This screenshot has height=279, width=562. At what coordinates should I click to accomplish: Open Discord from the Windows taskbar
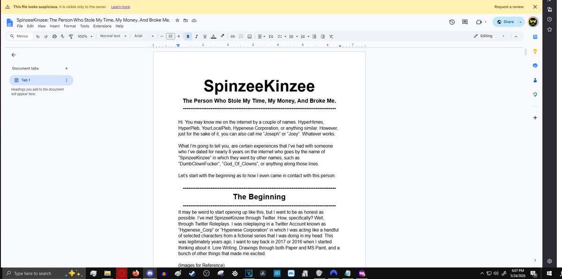point(150,273)
